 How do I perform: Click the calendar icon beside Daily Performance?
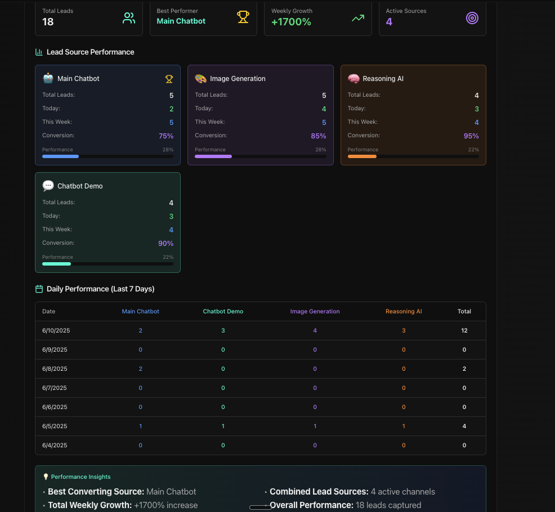click(x=39, y=289)
